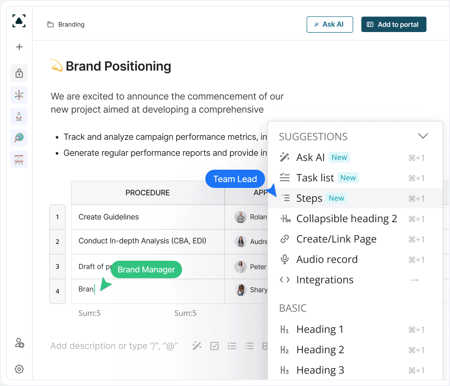450x386 pixels.
Task: Open the rocket workspace icon in sidebar
Action: click(x=19, y=117)
